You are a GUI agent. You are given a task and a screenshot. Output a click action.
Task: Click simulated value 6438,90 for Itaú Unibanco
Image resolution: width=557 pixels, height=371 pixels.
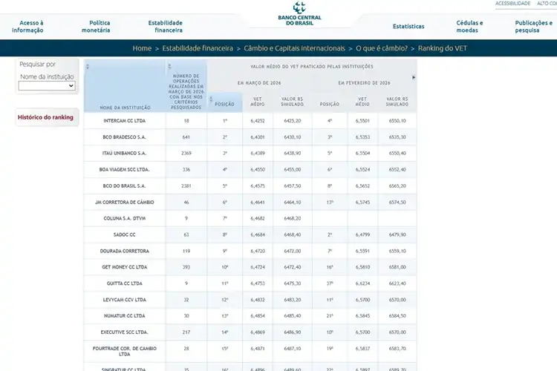[293, 154]
